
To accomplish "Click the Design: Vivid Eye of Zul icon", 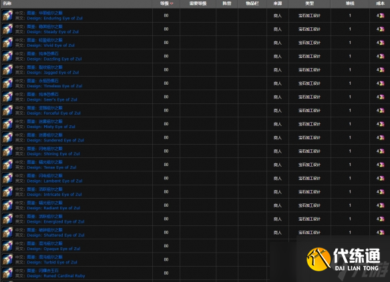I will (7, 43).
